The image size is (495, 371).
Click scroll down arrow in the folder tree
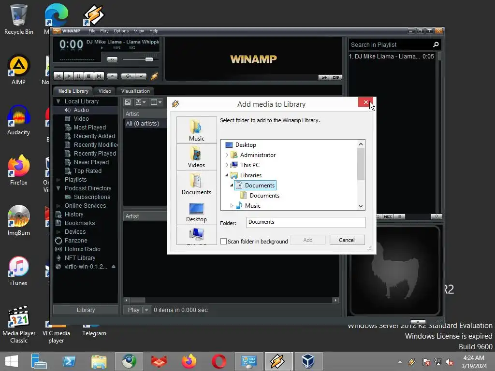point(361,206)
